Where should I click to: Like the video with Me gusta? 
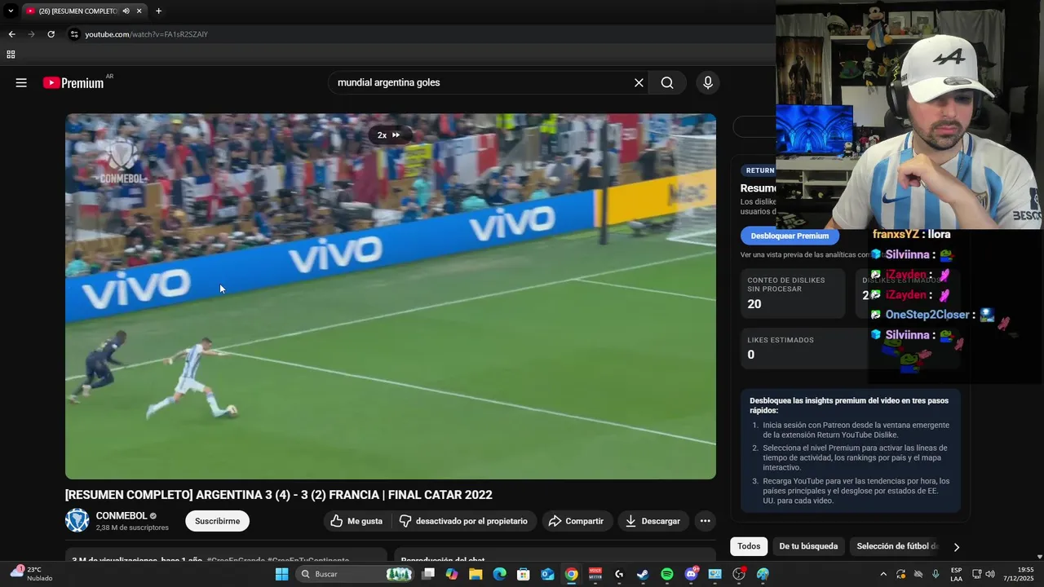356,521
